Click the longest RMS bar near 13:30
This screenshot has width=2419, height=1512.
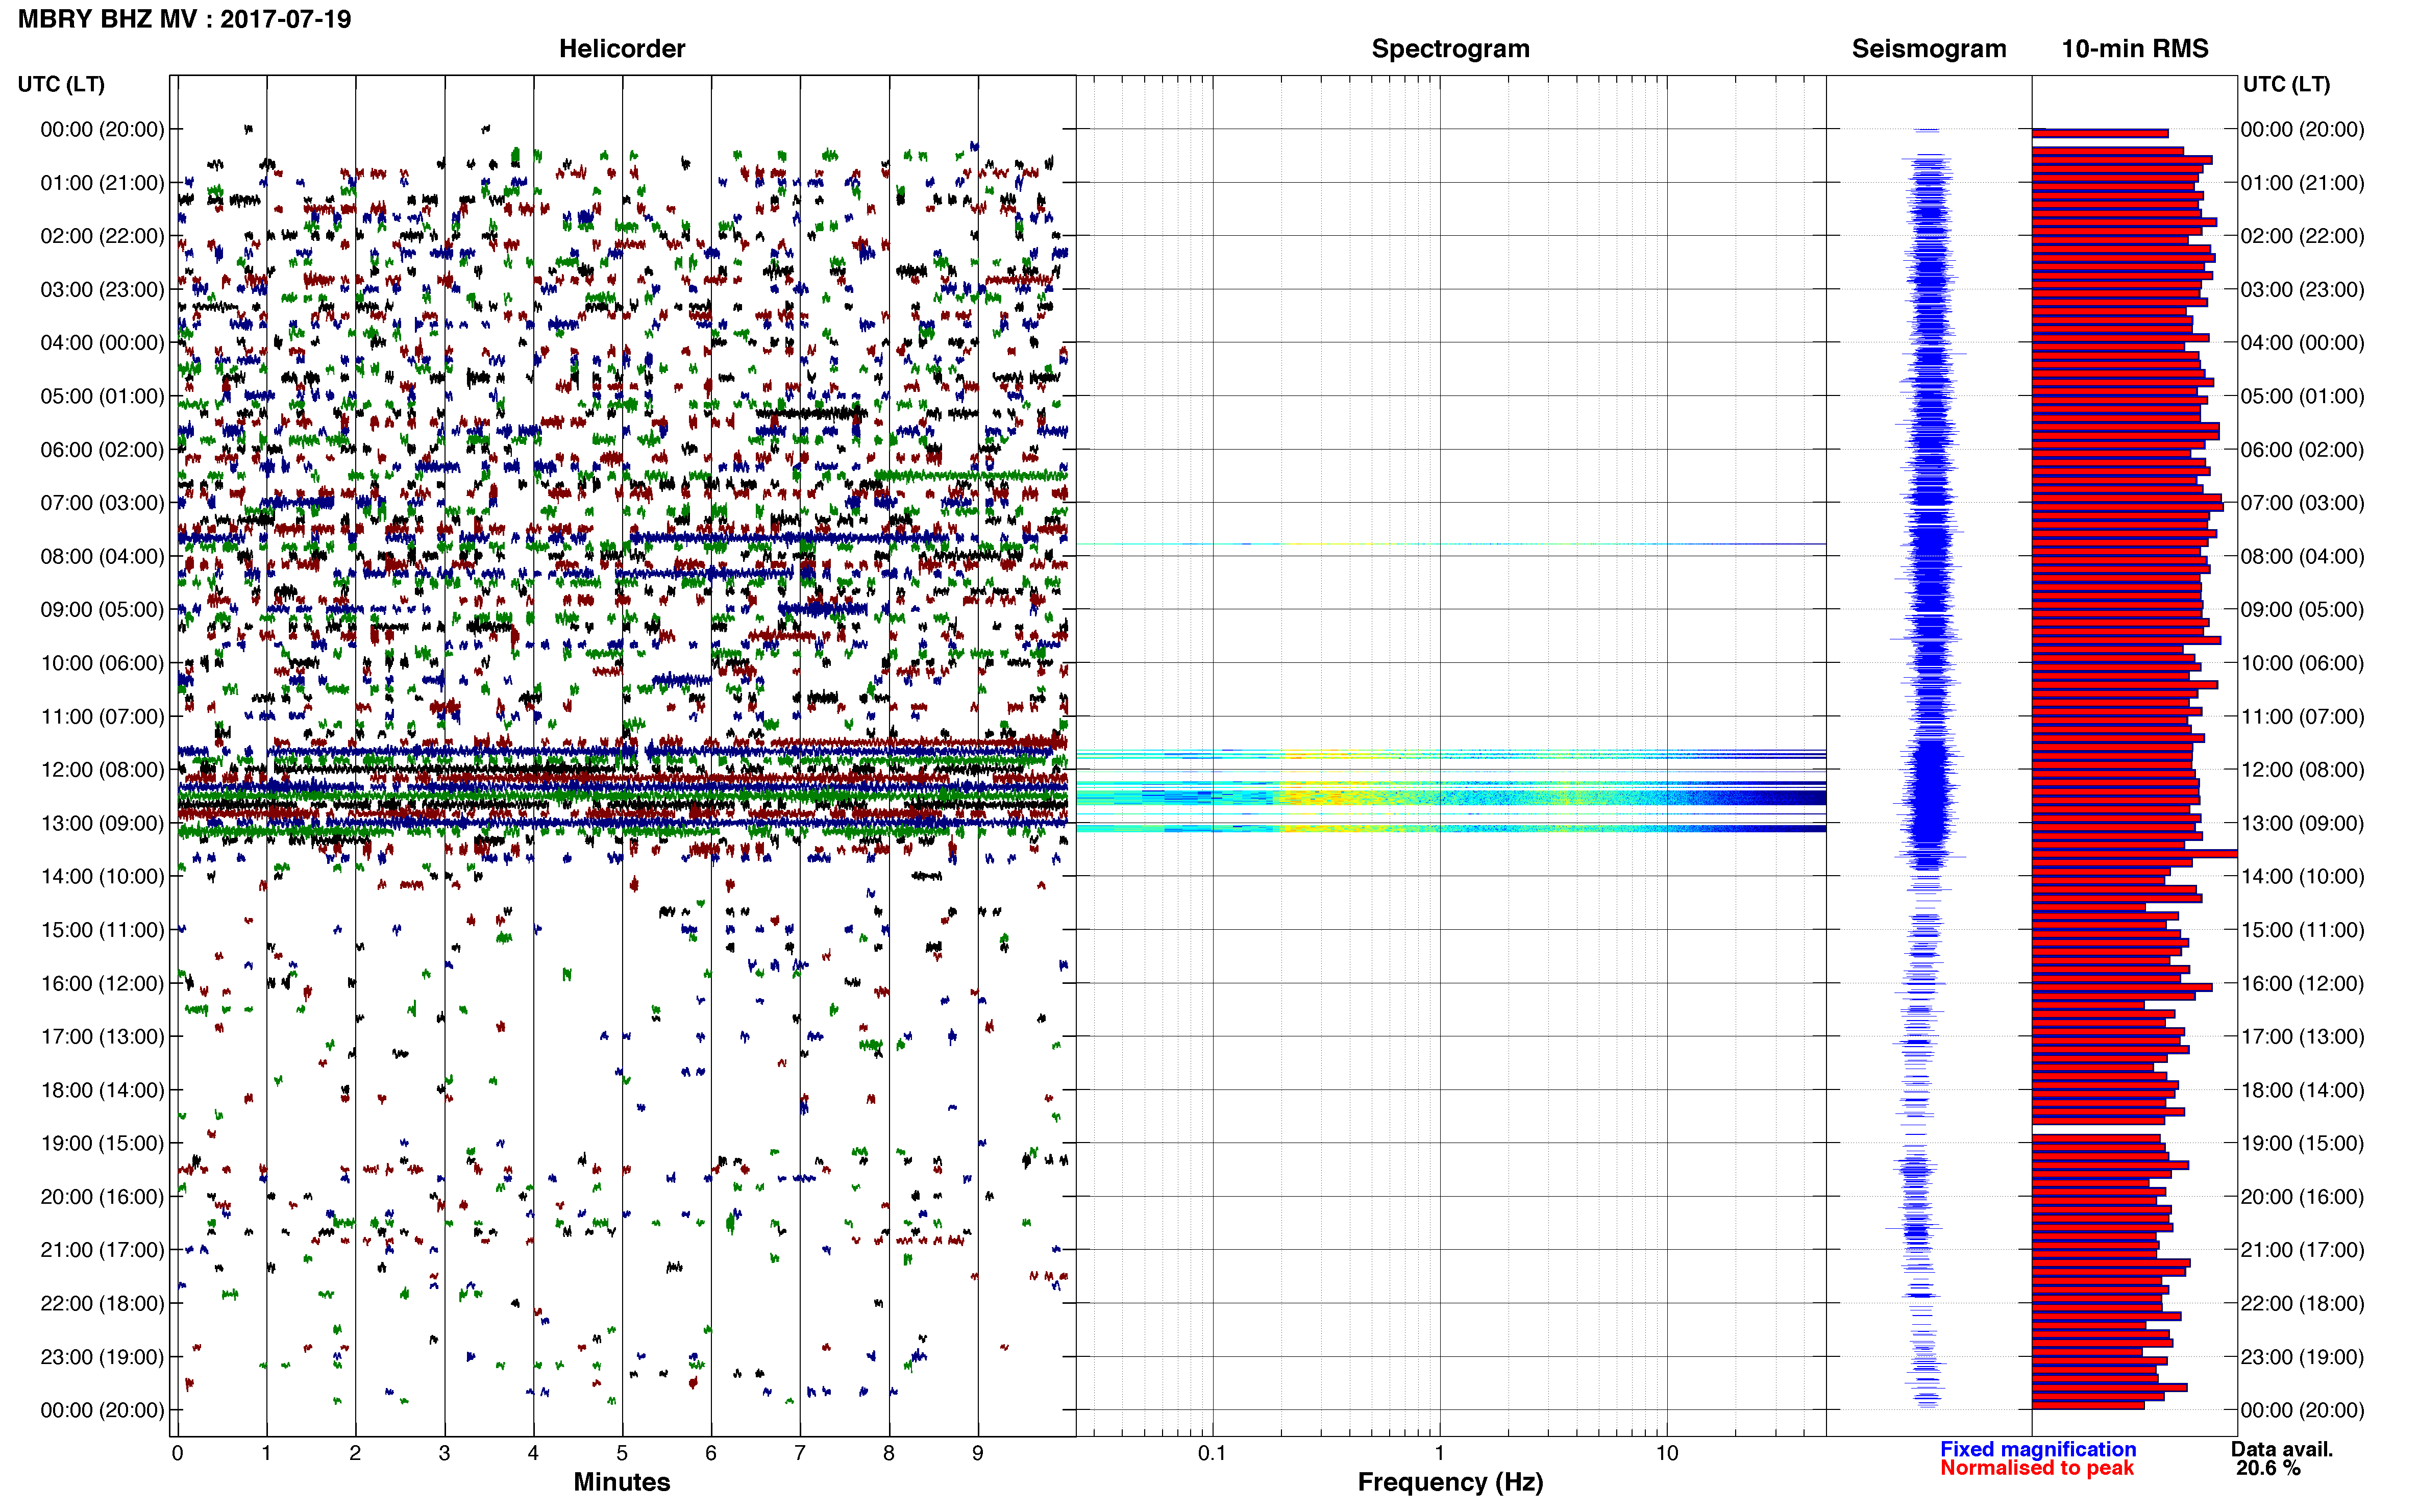point(2134,853)
